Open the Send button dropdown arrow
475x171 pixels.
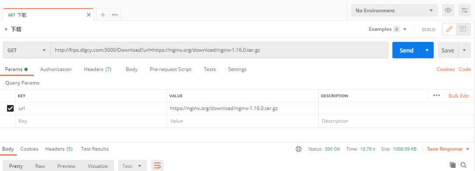427,50
